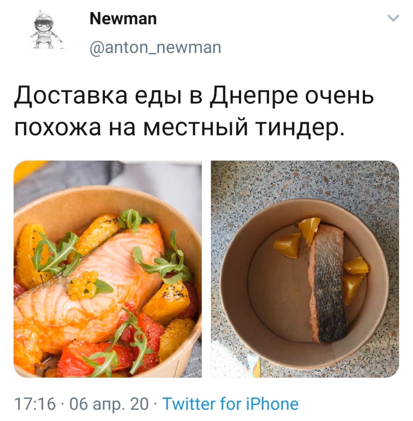Click the 17:16 timestamp
413x421 pixels.
coord(34,404)
